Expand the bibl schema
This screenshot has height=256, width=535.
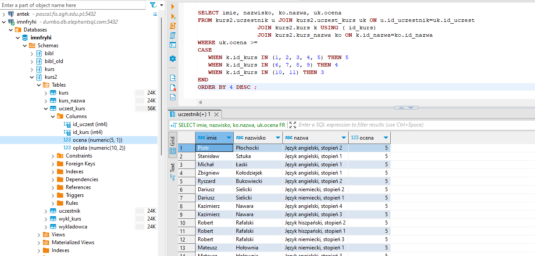[x=32, y=53]
